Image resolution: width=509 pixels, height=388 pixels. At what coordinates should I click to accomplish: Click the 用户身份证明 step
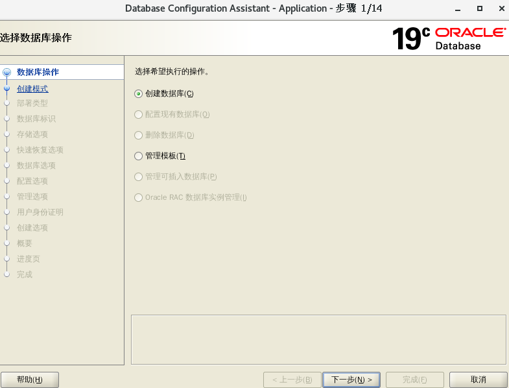click(x=40, y=213)
